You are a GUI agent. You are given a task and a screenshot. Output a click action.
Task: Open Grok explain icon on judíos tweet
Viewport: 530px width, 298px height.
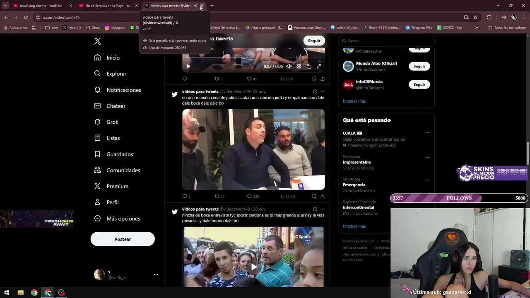(x=315, y=91)
